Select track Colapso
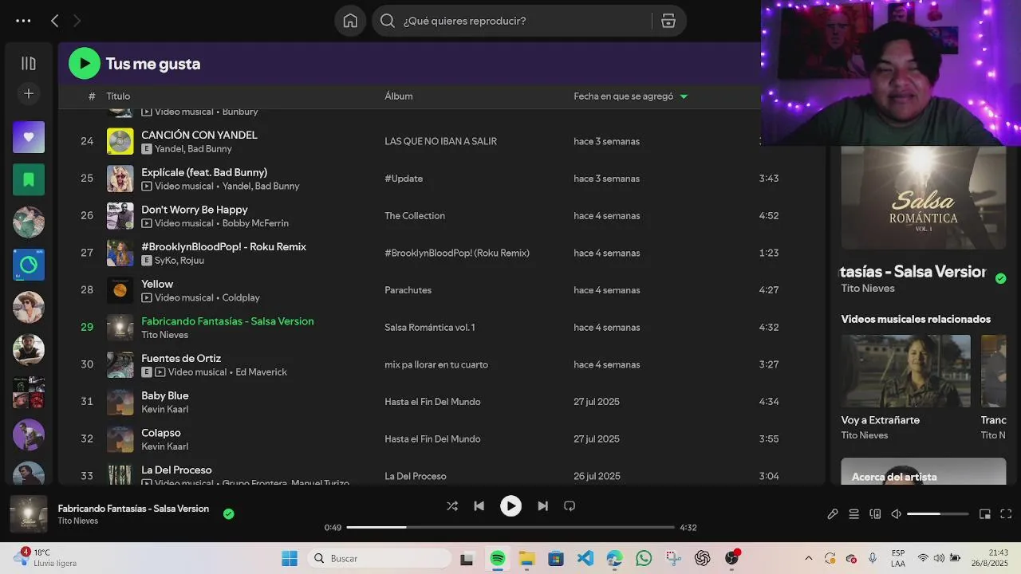The height and width of the screenshot is (574, 1021). click(161, 433)
